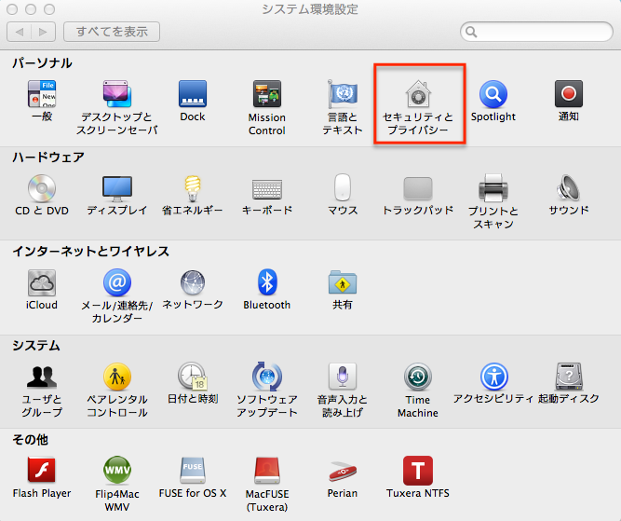Open 省エネルギー (Energy Saver) preferences
Image resolution: width=621 pixels, height=521 pixels.
(193, 188)
